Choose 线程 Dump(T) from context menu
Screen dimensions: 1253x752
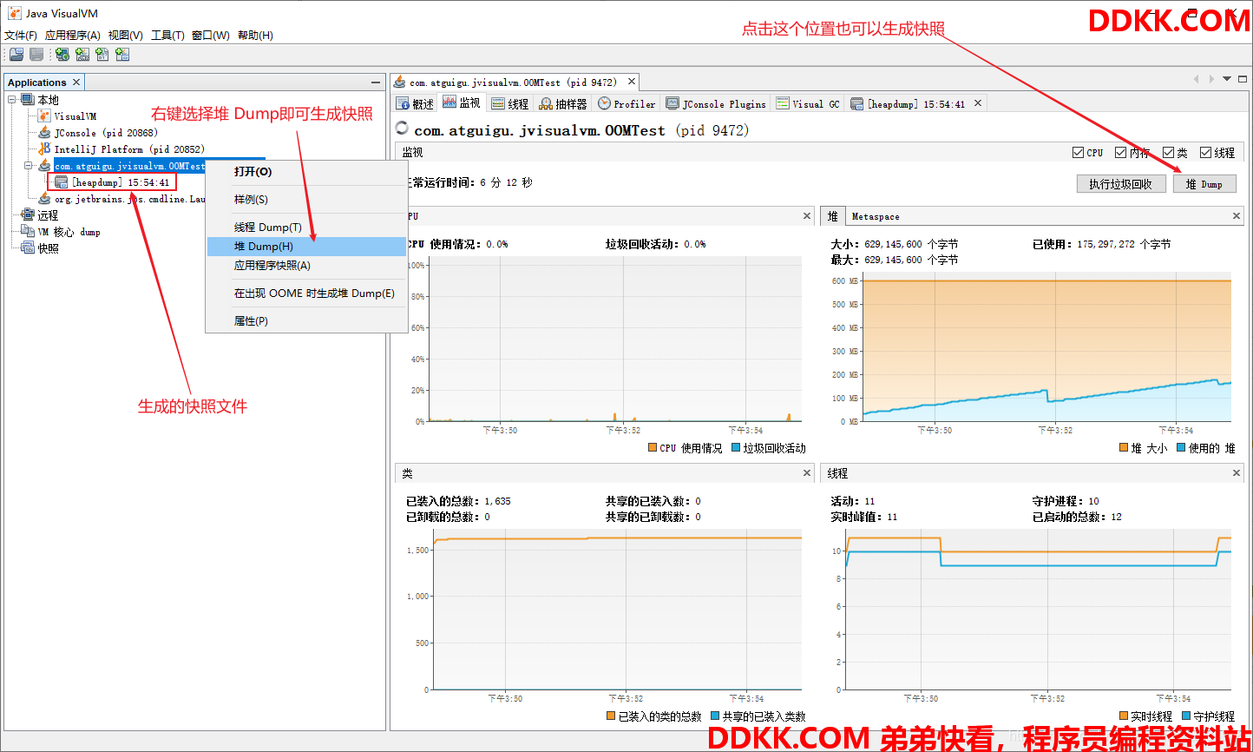(306, 228)
